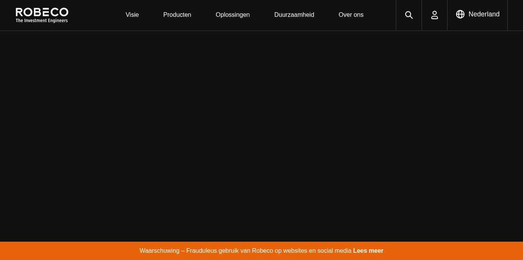Select the Over ons menu item

[351, 15]
